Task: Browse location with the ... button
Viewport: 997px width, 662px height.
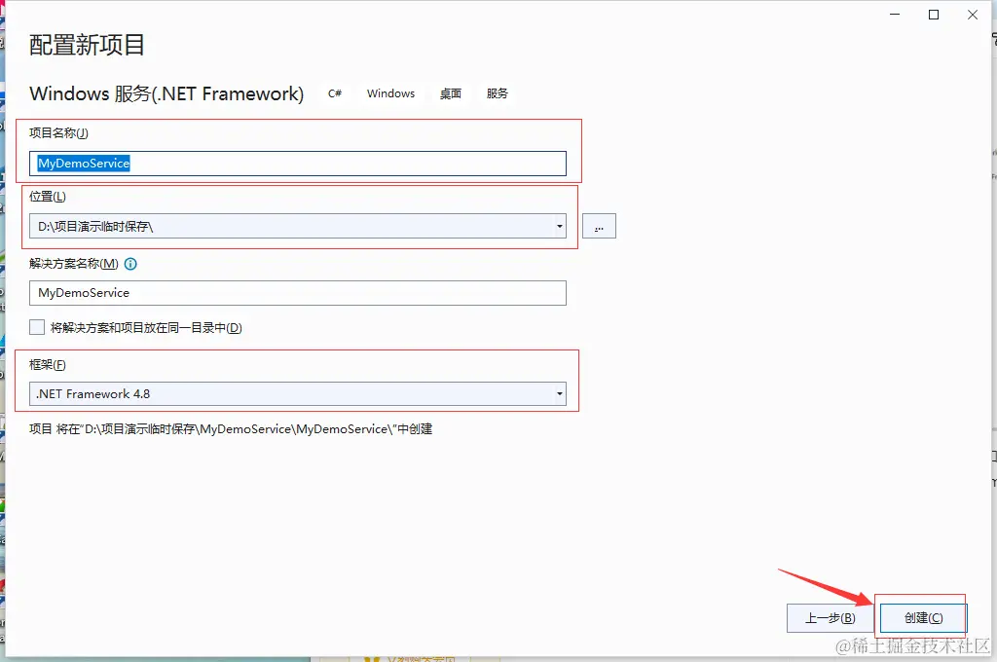Action: 599,227
